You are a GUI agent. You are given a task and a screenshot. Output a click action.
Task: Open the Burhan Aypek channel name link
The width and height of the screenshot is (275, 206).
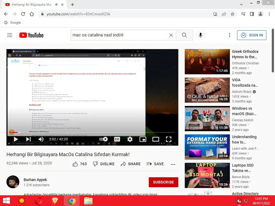(35, 180)
